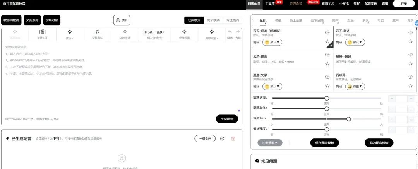
Task: Click plus stepper for 语速快慢
Action: (x=411, y=99)
